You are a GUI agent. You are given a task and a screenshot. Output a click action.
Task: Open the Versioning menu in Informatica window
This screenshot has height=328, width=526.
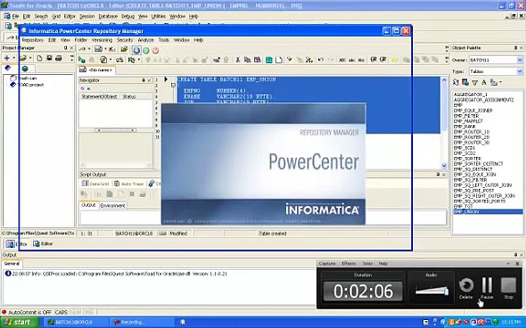point(102,40)
